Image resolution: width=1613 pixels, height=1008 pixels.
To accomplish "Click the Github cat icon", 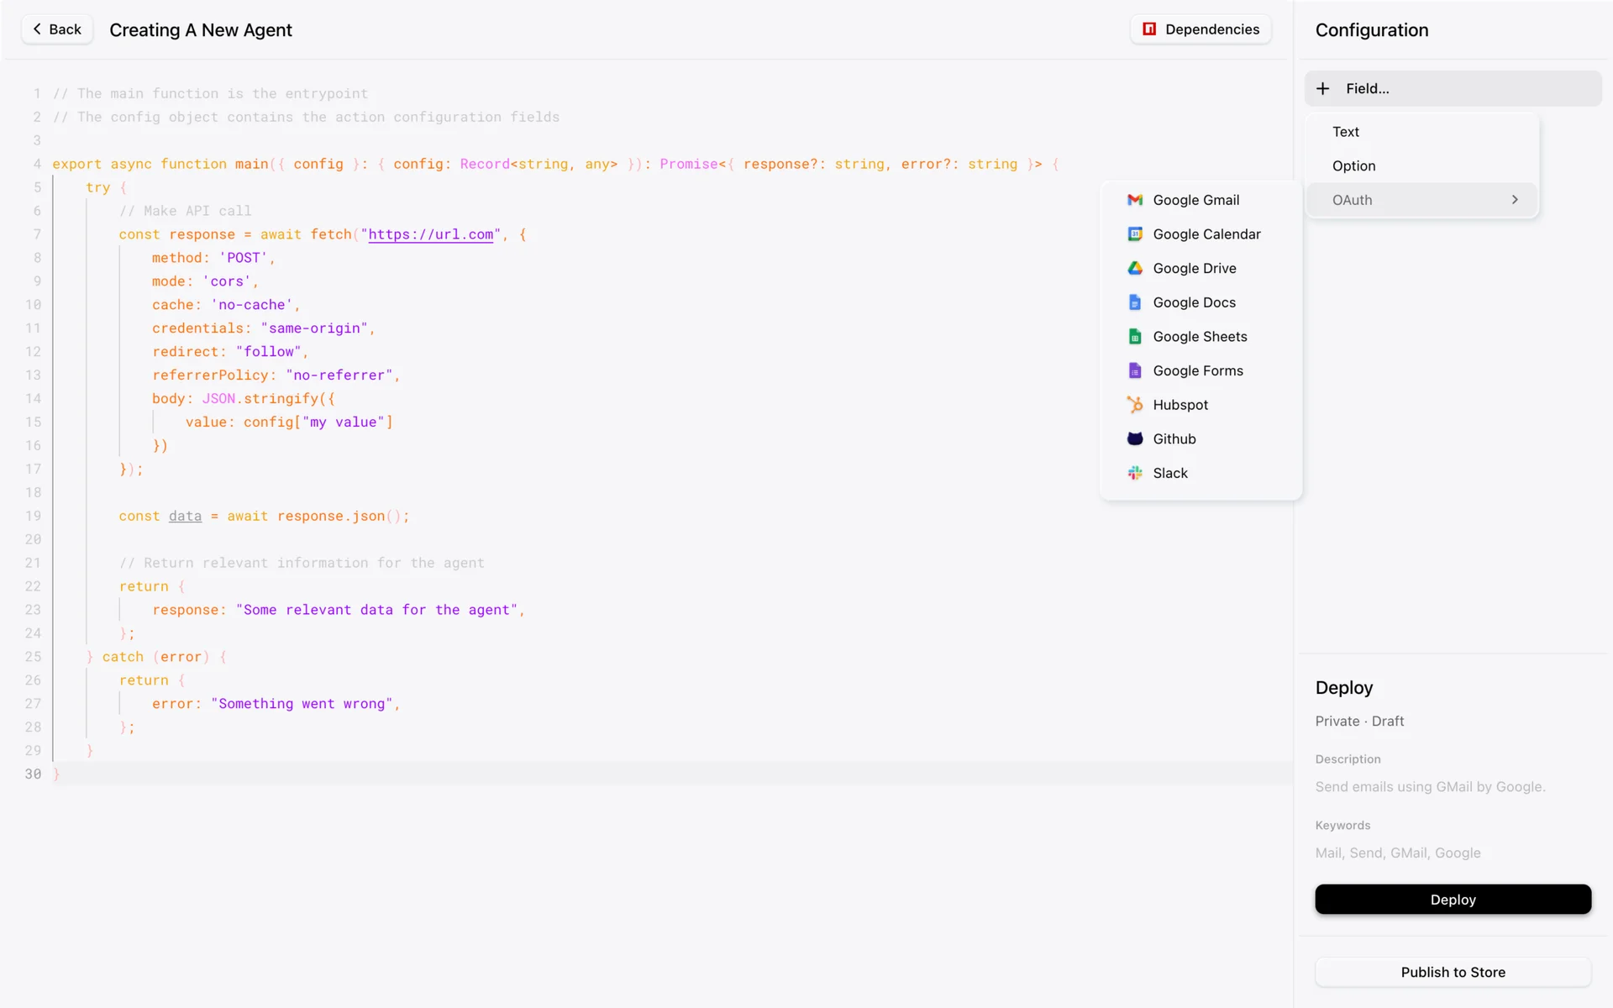I will point(1135,438).
